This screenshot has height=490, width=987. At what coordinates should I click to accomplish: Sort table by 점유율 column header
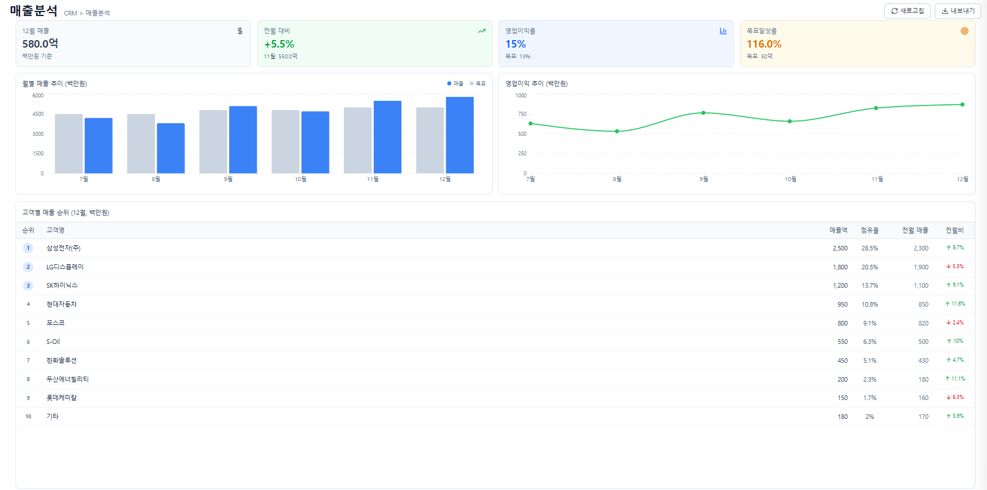[869, 230]
